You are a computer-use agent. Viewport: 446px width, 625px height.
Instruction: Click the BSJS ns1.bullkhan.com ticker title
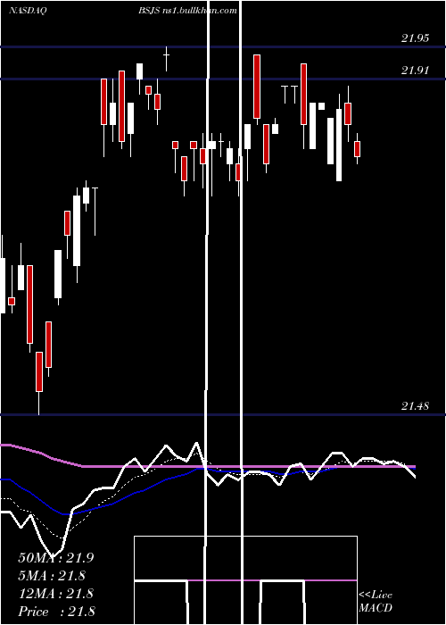click(x=187, y=11)
